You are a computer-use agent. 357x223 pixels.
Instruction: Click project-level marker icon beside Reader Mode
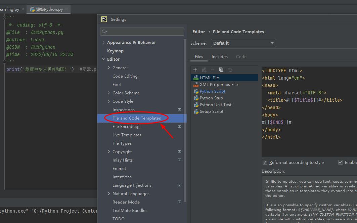point(179,202)
